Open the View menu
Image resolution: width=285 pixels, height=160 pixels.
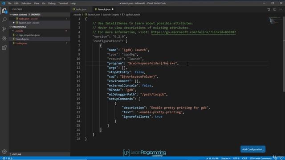pyautogui.click(x=37, y=3)
